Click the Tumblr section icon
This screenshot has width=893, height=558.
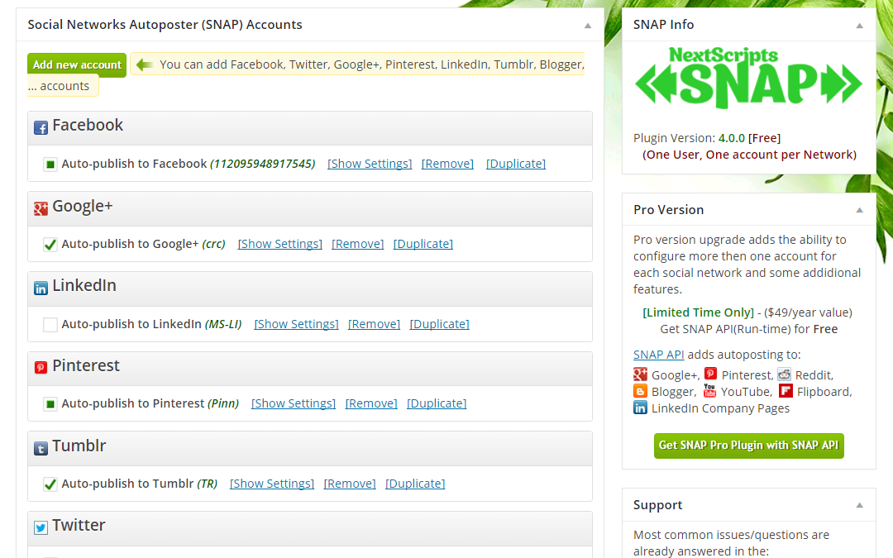click(41, 449)
